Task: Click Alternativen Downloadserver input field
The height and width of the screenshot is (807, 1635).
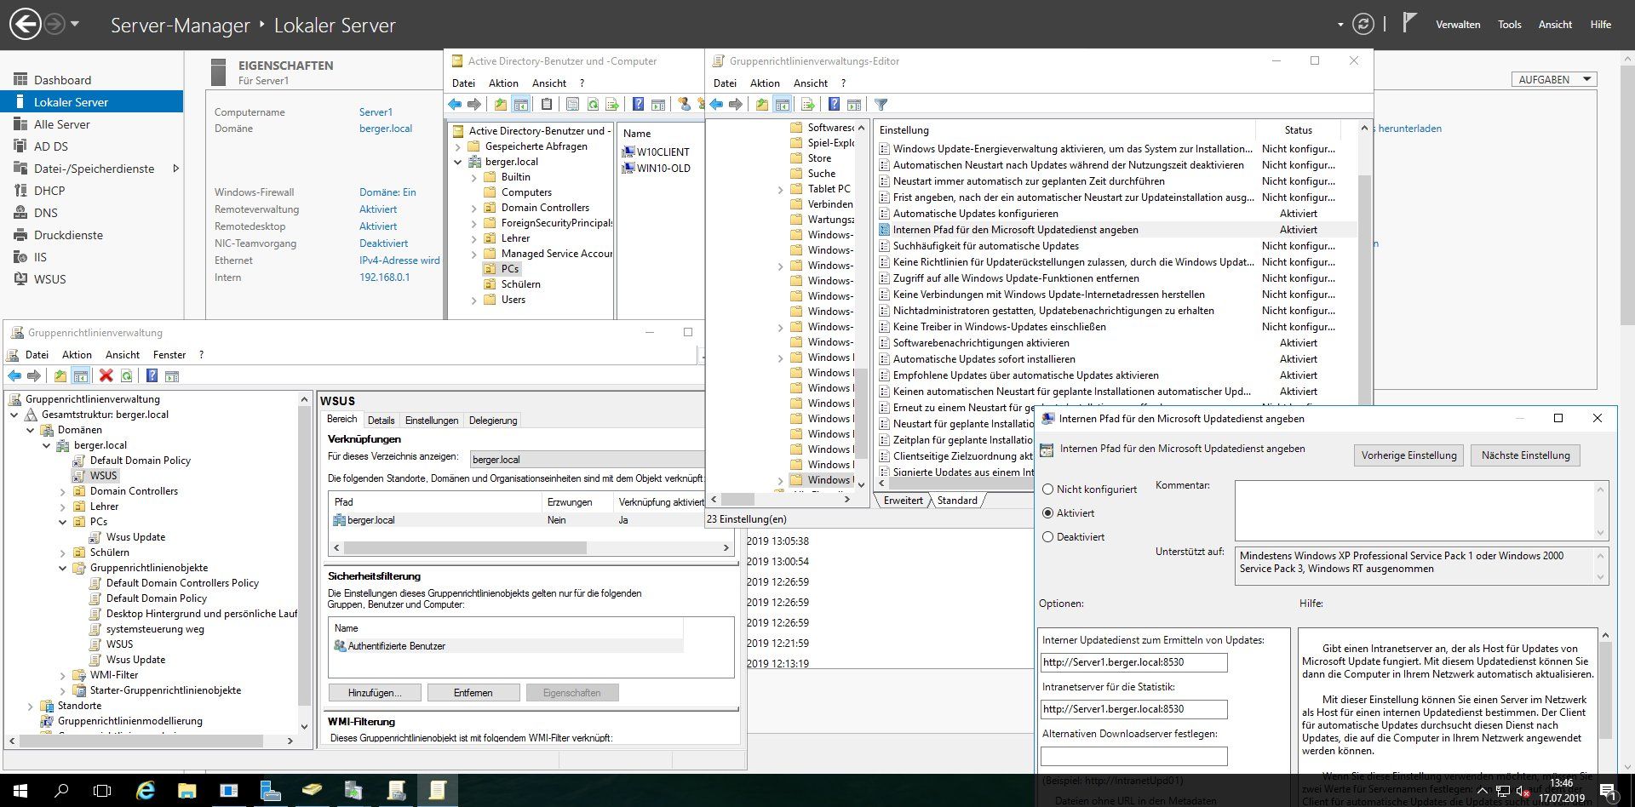Action: click(x=1133, y=756)
